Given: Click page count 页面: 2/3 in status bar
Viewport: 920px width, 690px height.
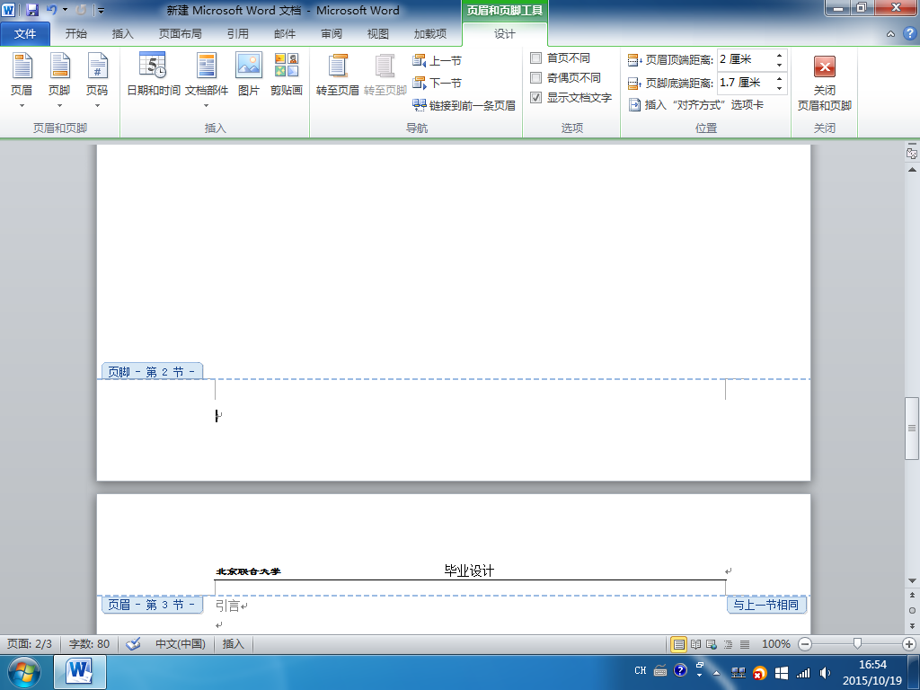Looking at the screenshot, I should click(30, 643).
